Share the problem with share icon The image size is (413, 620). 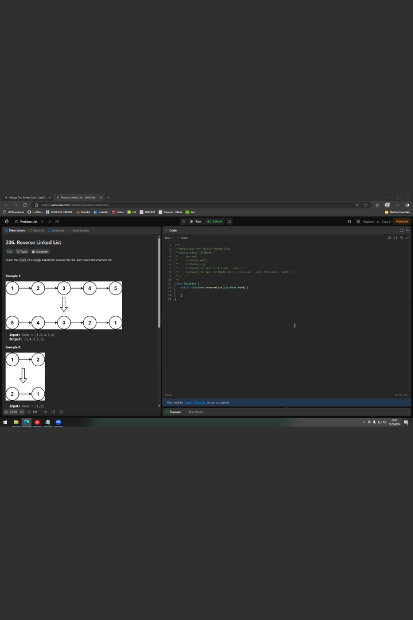53,412
